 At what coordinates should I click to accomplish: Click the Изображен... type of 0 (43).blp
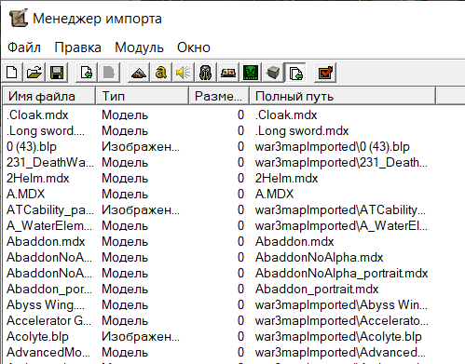click(x=141, y=147)
